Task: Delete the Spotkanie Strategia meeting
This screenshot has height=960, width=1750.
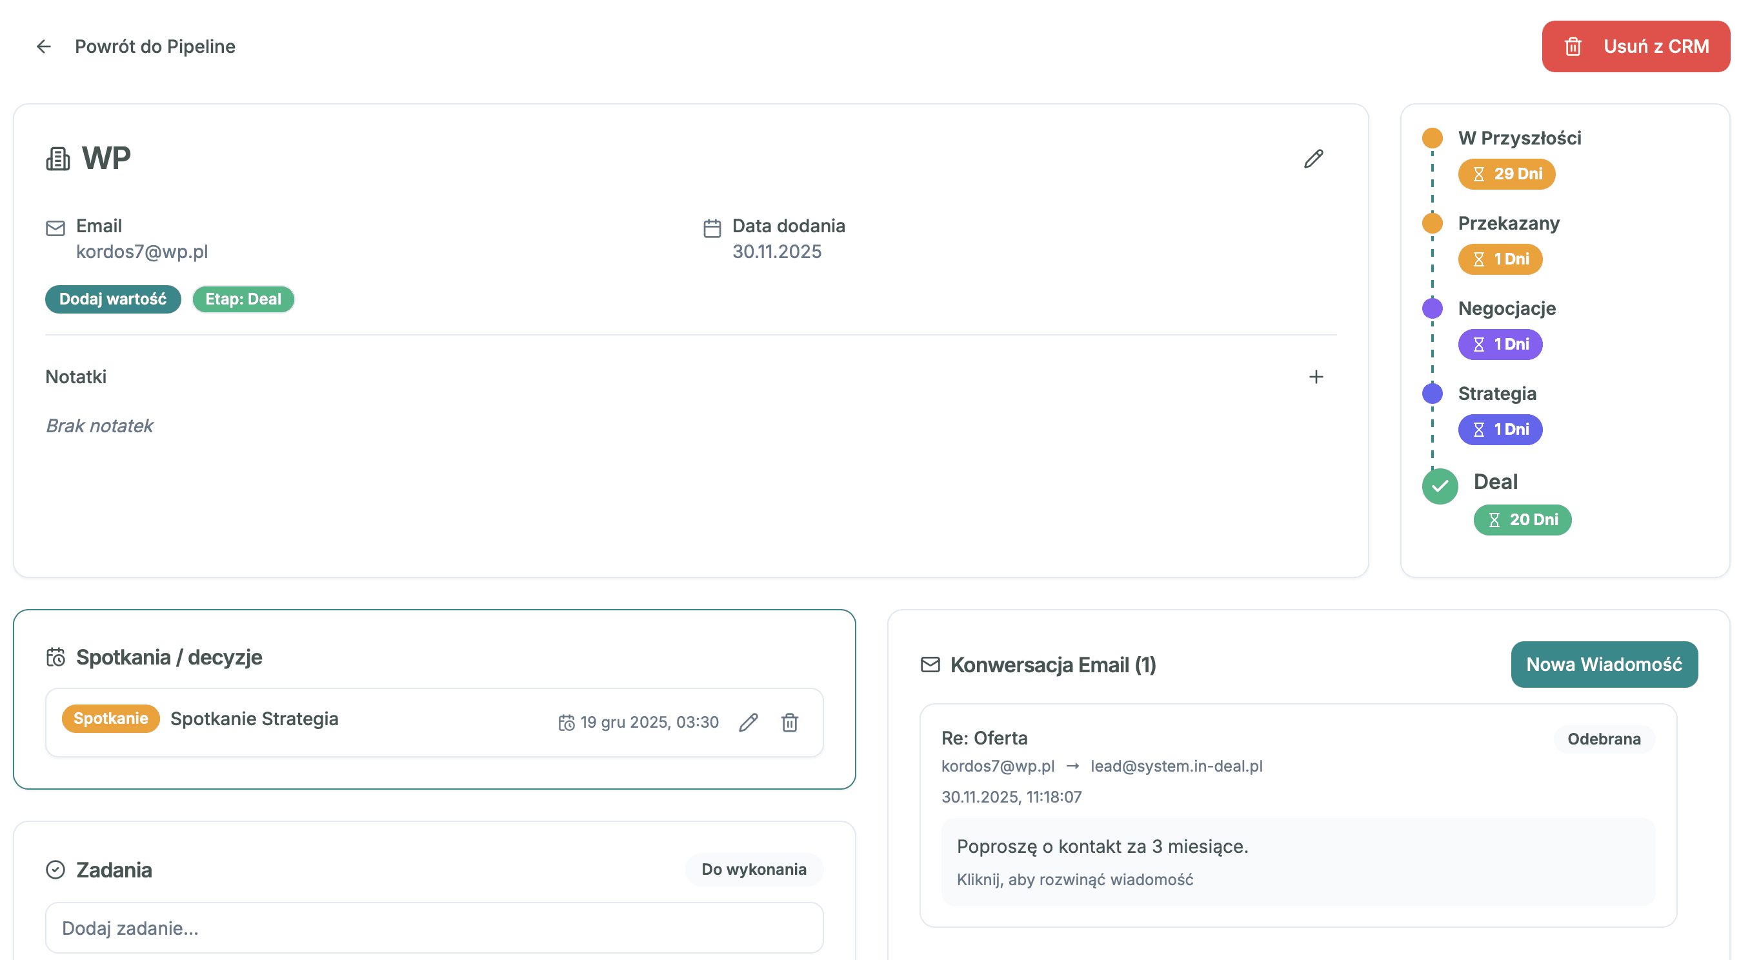Action: pos(789,722)
